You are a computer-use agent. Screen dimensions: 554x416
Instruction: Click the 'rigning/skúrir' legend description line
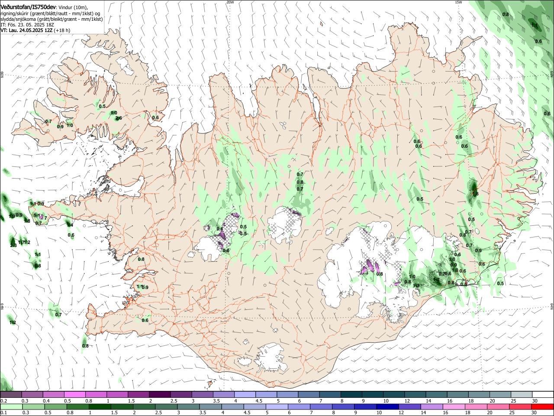click(x=51, y=13)
